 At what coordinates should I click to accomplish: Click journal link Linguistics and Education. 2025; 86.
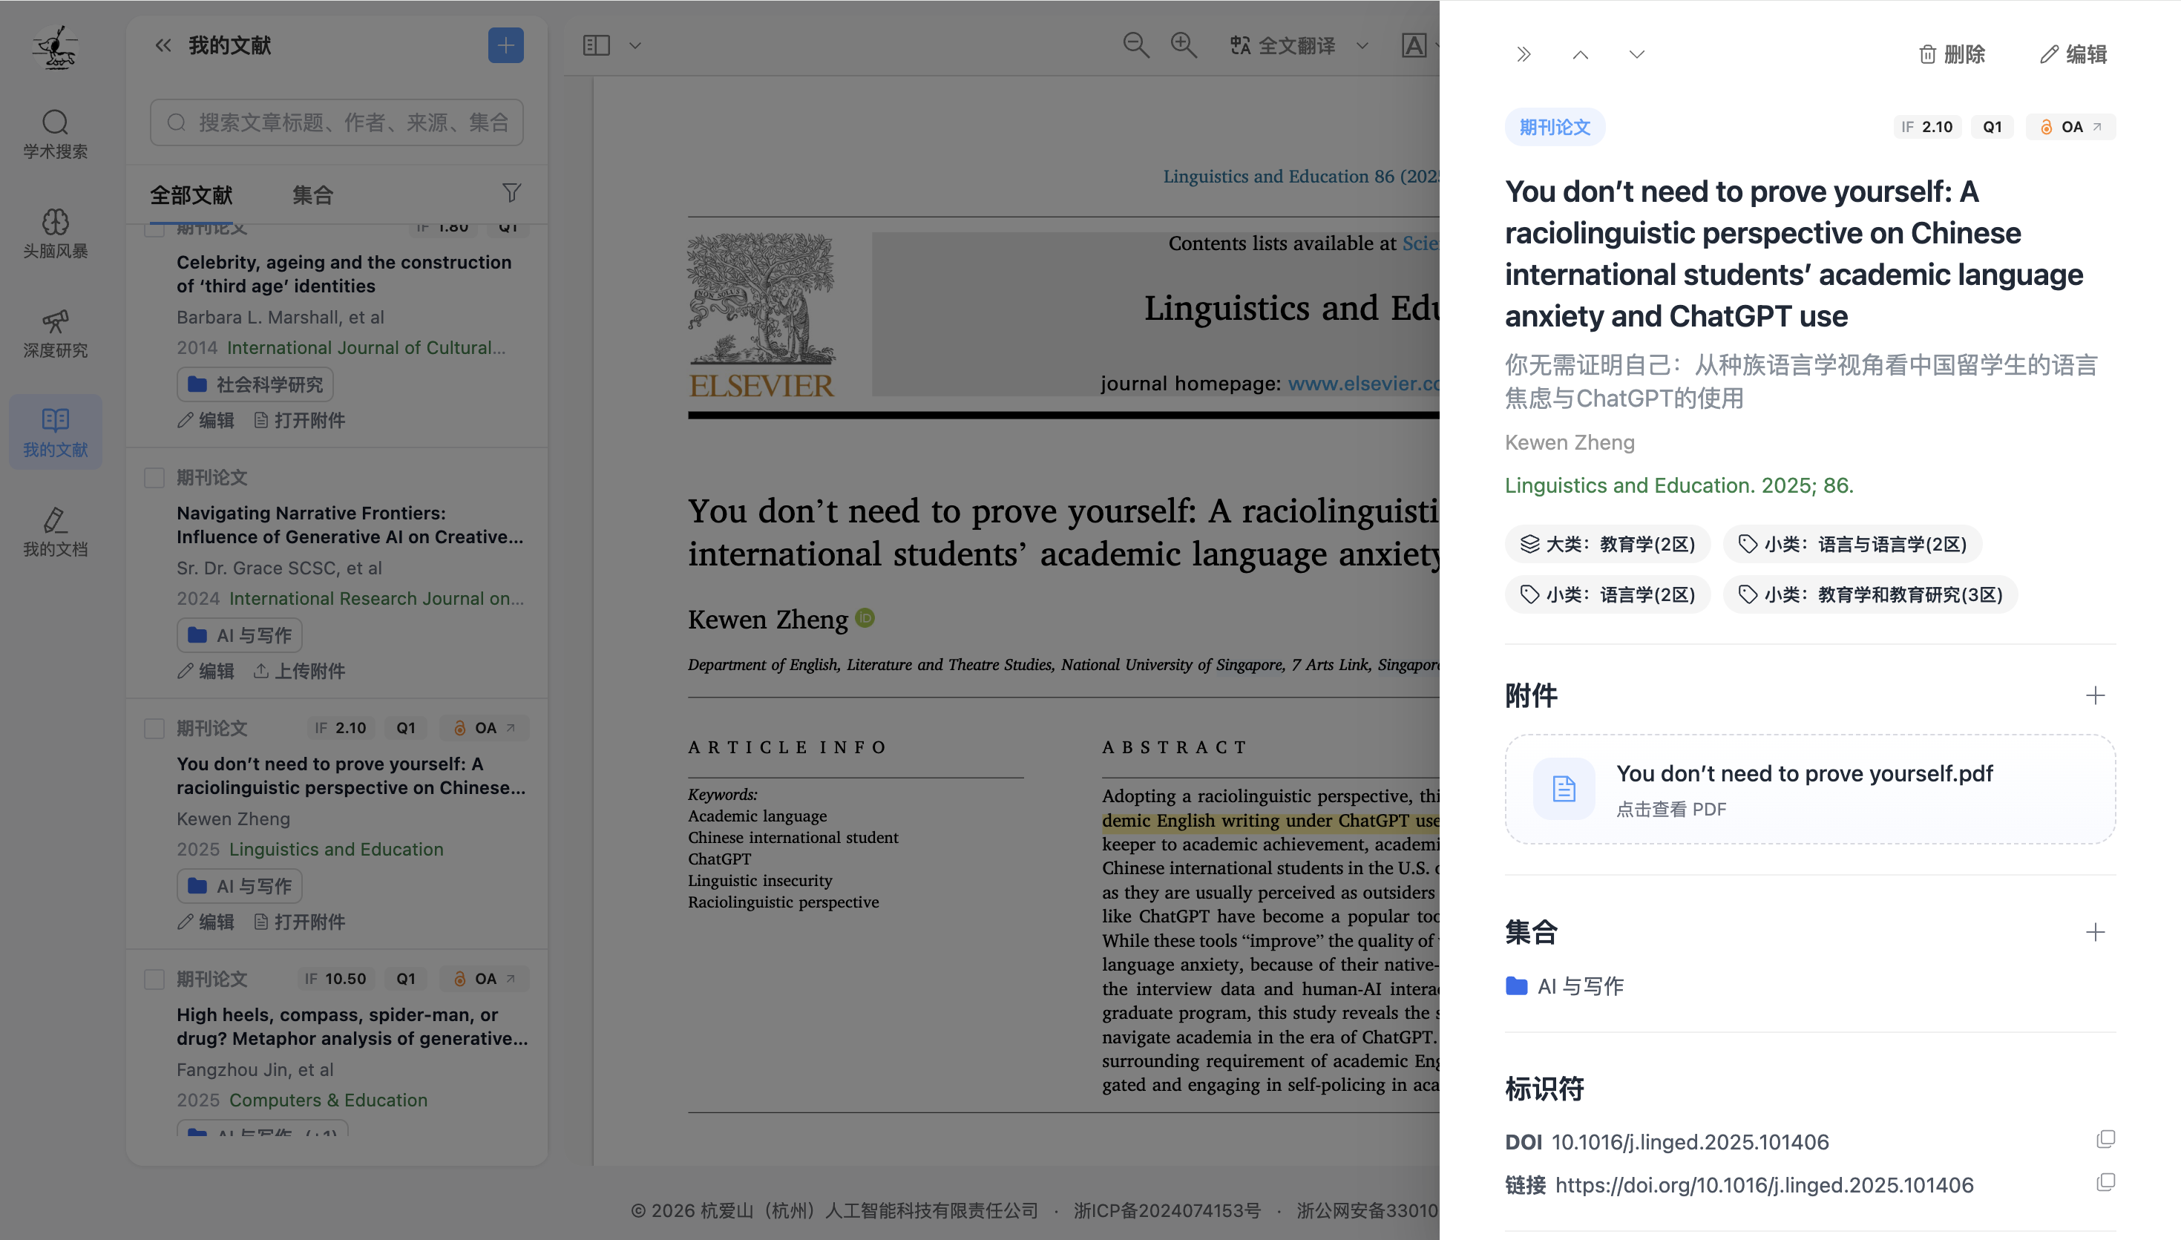tap(1679, 485)
